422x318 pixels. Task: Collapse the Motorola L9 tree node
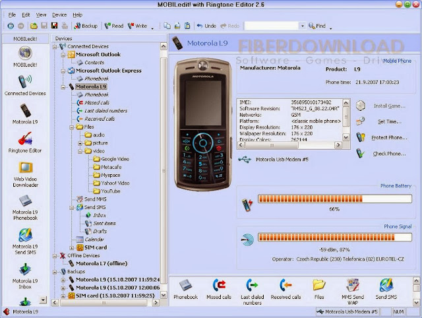(63, 87)
